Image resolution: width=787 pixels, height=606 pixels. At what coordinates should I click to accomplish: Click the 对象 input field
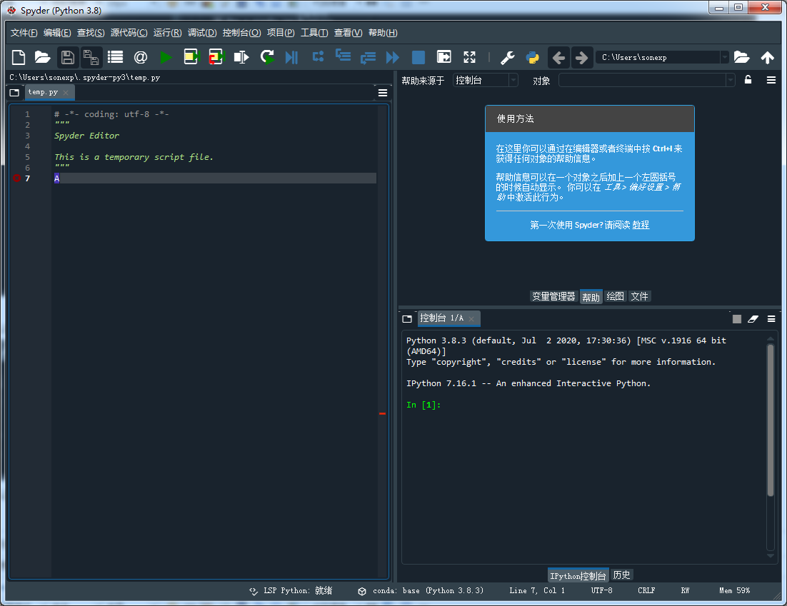[643, 80]
